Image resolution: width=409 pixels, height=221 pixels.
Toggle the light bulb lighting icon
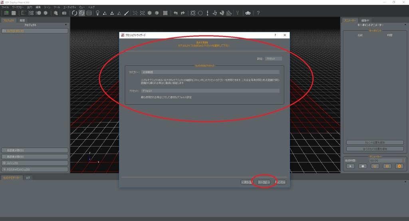tap(97, 13)
